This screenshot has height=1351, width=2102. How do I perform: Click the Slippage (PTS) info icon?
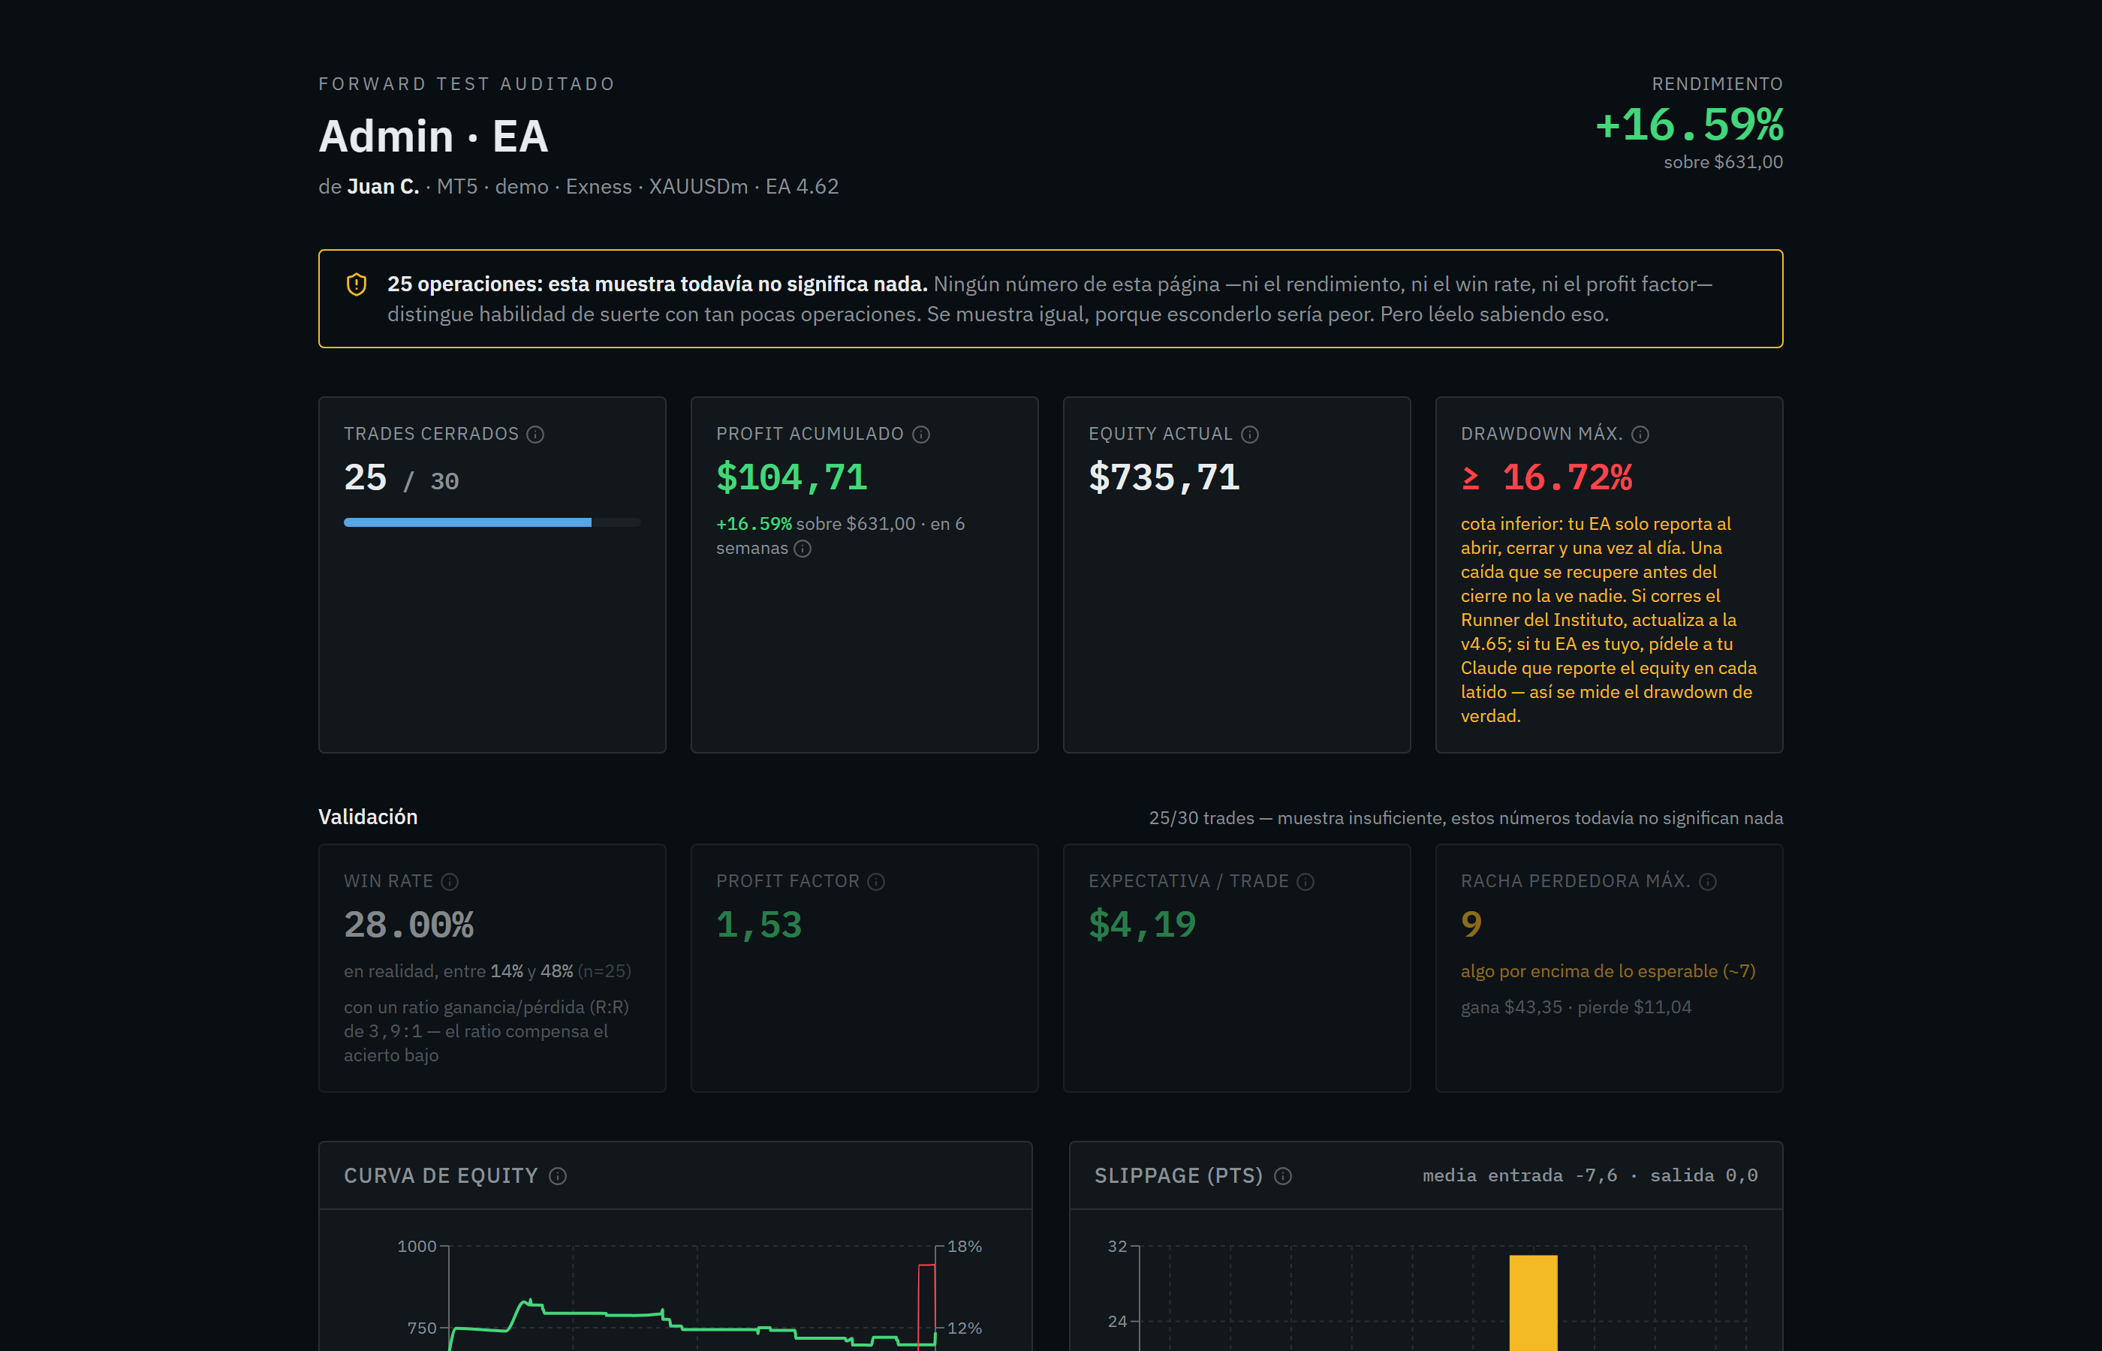pos(1284,1176)
